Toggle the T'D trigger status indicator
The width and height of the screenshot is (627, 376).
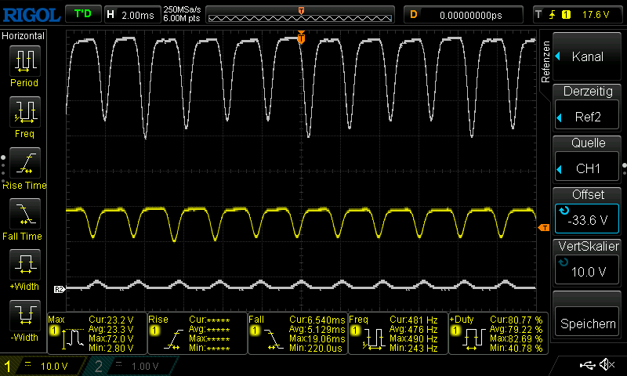[x=82, y=14]
